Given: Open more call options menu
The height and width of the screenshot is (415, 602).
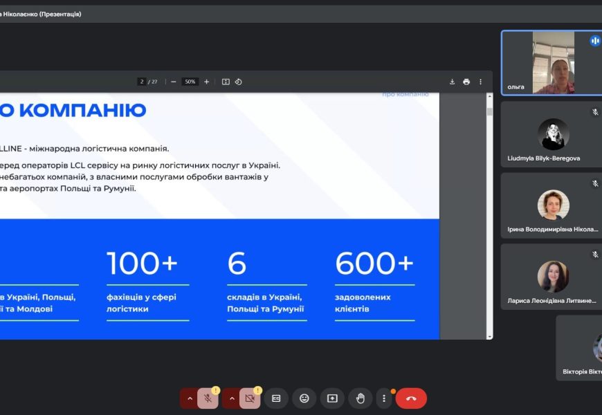Looking at the screenshot, I should click(384, 398).
